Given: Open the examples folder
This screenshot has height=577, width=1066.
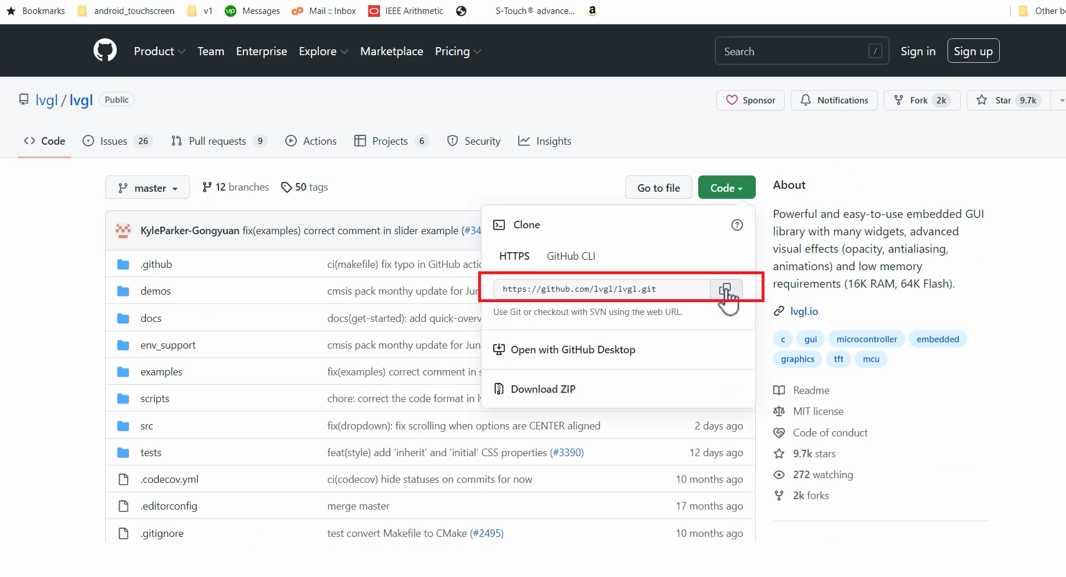Looking at the screenshot, I should [161, 372].
